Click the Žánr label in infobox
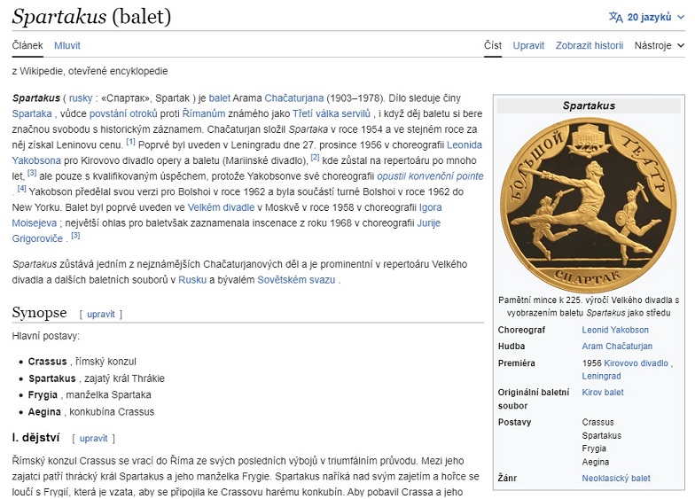This screenshot has height=499, width=695. [507, 479]
